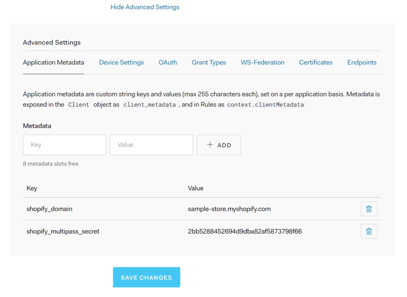
Task: Click the trash icon next to sample-store.myshopify.com
Action: point(369,208)
